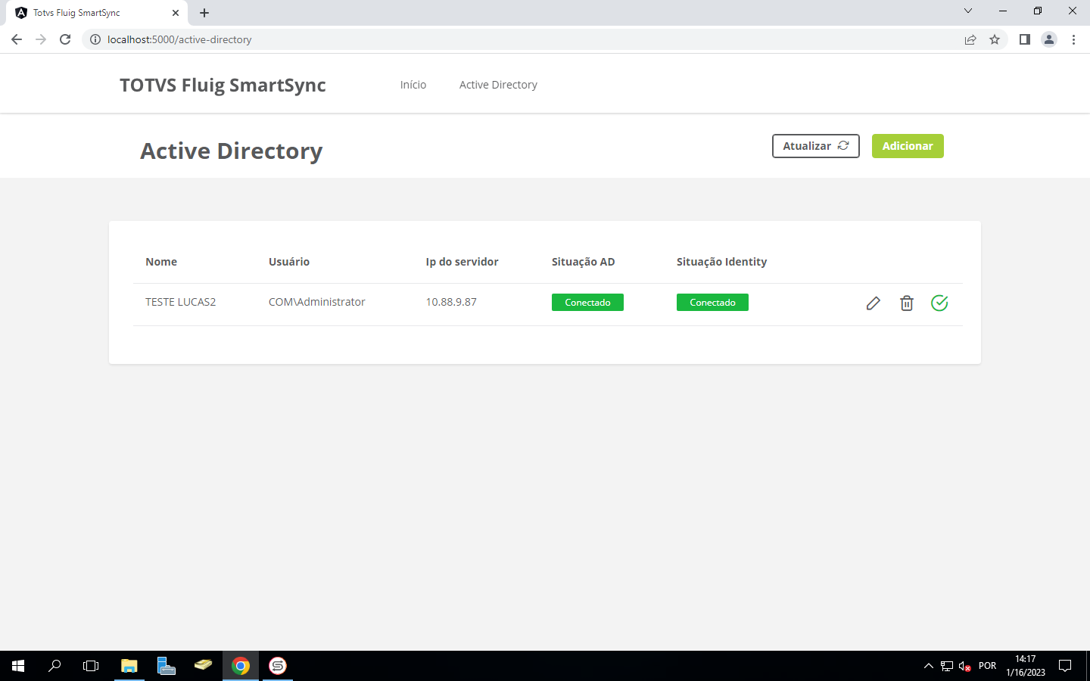Open the Windows Start menu
This screenshot has width=1090, height=681.
click(x=18, y=666)
